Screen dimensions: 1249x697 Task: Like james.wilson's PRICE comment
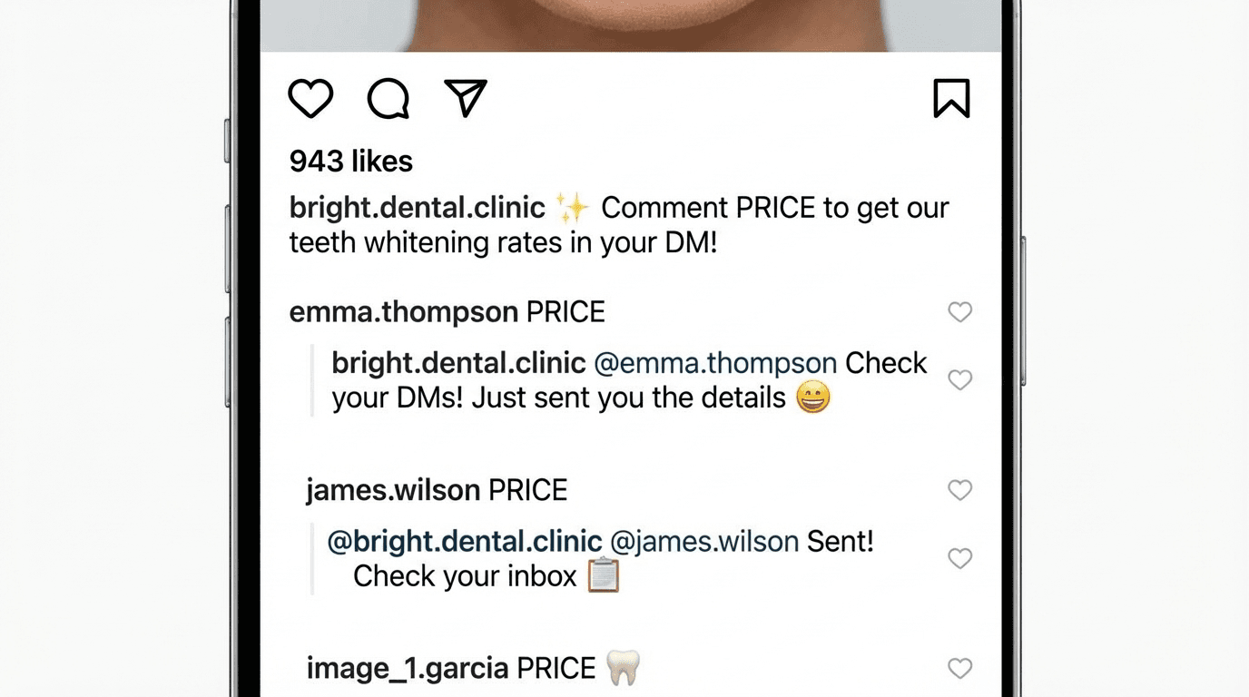tap(959, 490)
